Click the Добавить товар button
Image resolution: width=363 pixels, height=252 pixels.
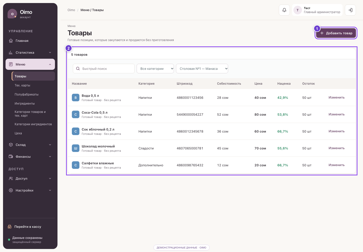click(x=336, y=33)
